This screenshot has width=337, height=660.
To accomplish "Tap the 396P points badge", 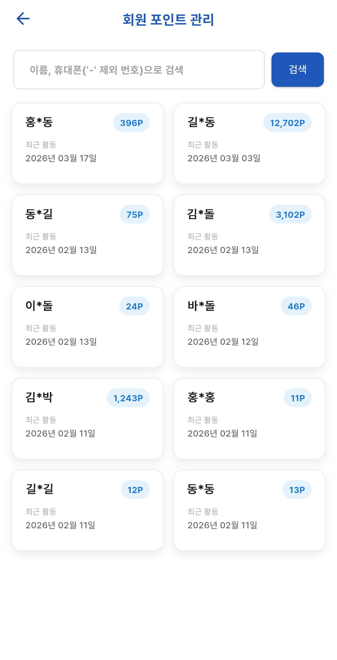I will [x=131, y=123].
